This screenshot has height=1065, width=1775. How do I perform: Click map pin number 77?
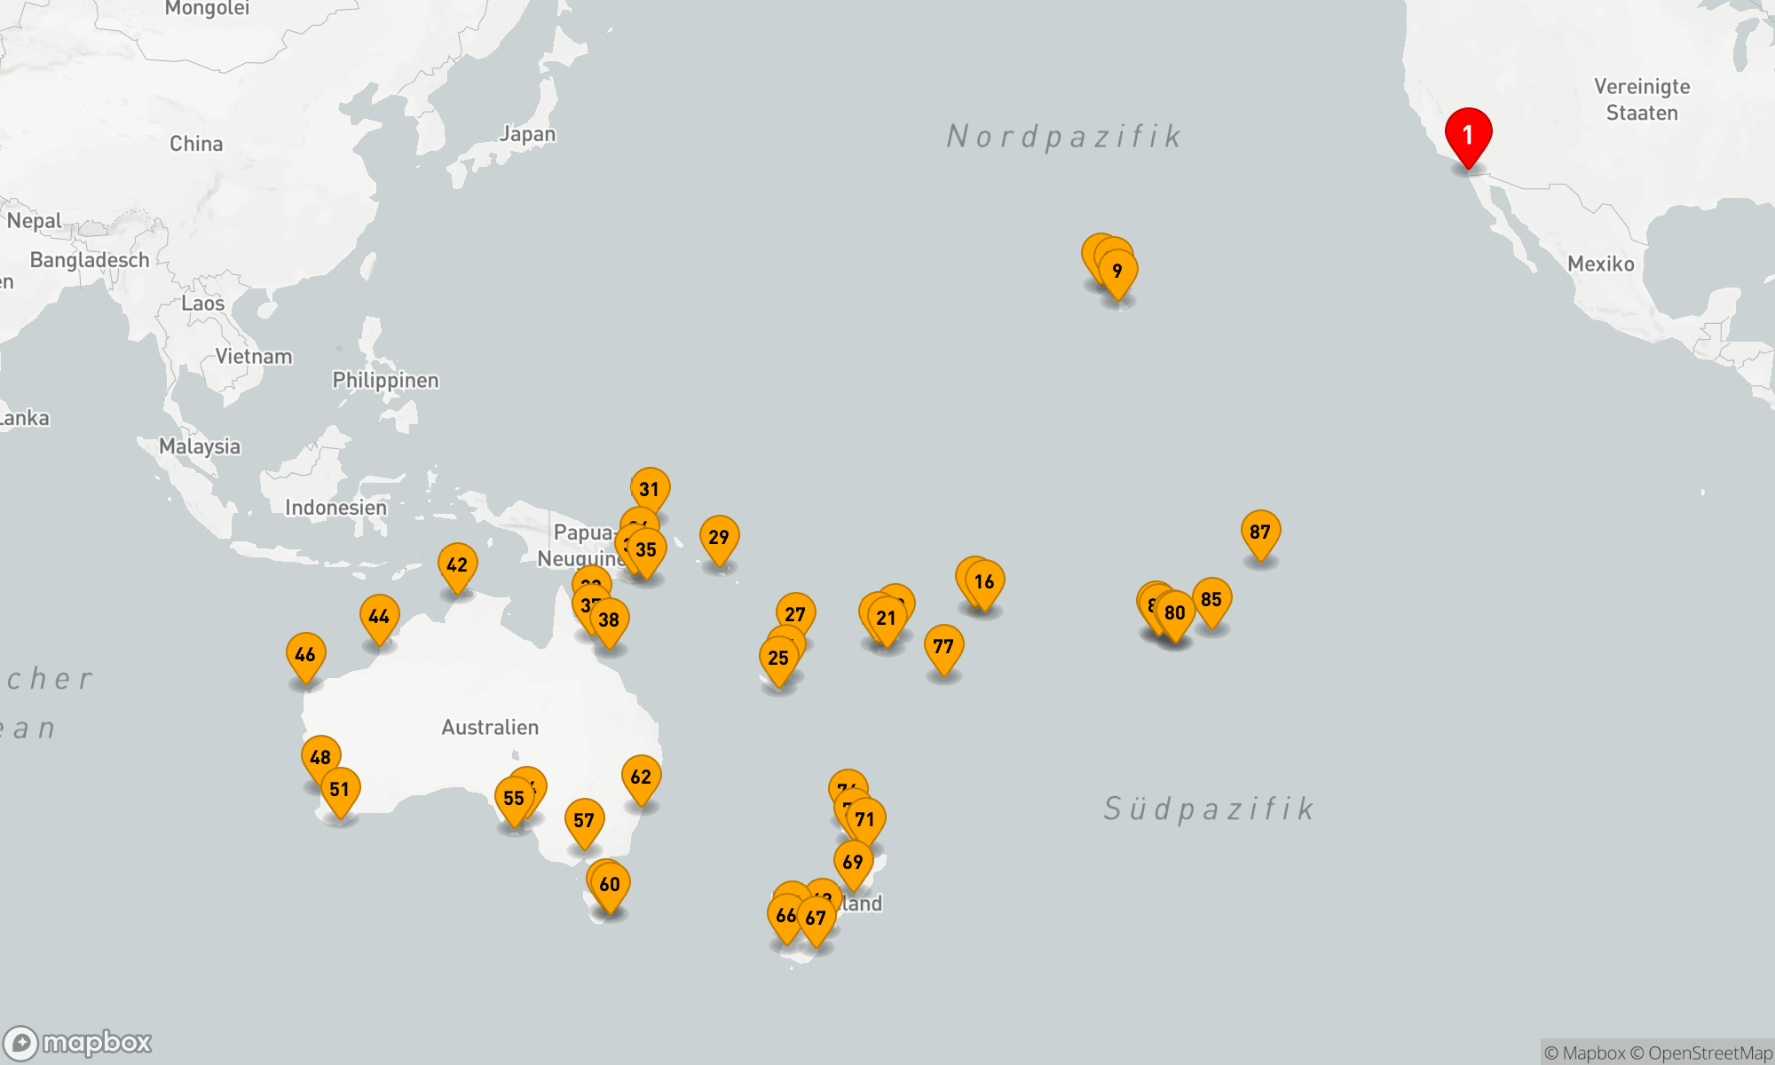point(943,647)
